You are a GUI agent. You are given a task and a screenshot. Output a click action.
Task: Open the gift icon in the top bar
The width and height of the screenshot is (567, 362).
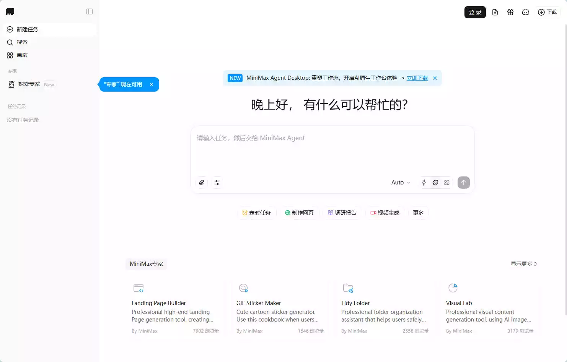coord(510,12)
